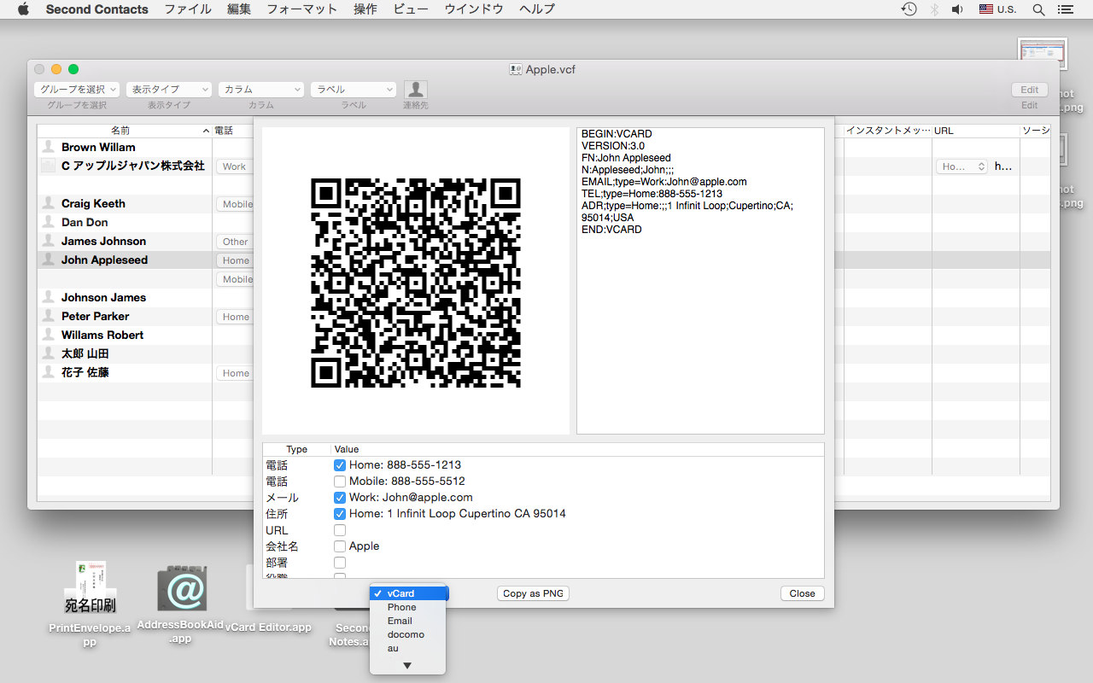Check the URL row checkbox
This screenshot has height=683, width=1093.
point(340,530)
